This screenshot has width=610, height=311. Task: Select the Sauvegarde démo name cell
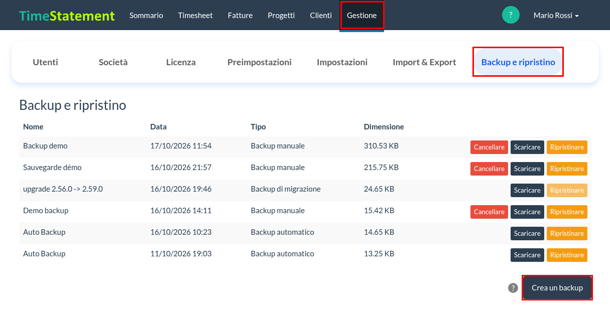coord(52,168)
